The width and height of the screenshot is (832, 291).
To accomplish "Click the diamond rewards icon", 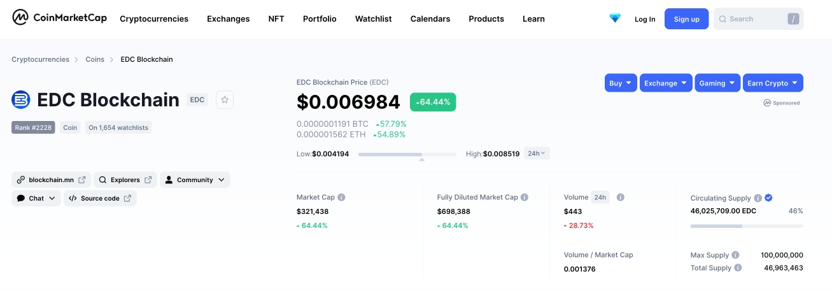I will tap(615, 18).
